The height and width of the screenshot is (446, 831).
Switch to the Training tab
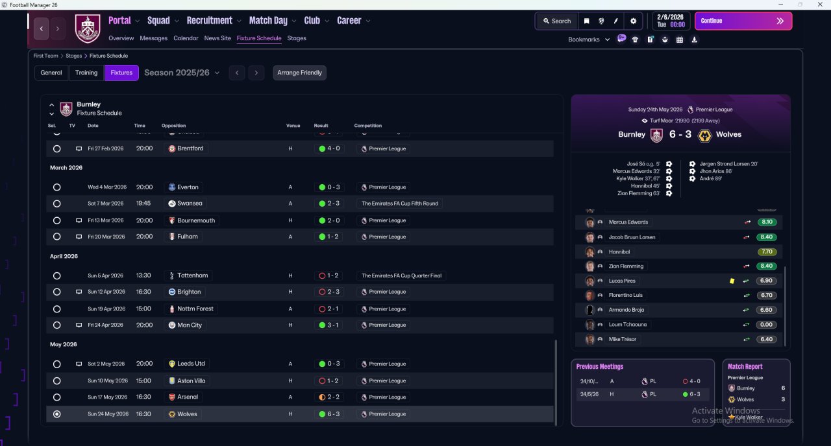[86, 73]
